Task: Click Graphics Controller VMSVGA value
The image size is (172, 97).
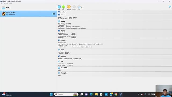Action: 74,35
